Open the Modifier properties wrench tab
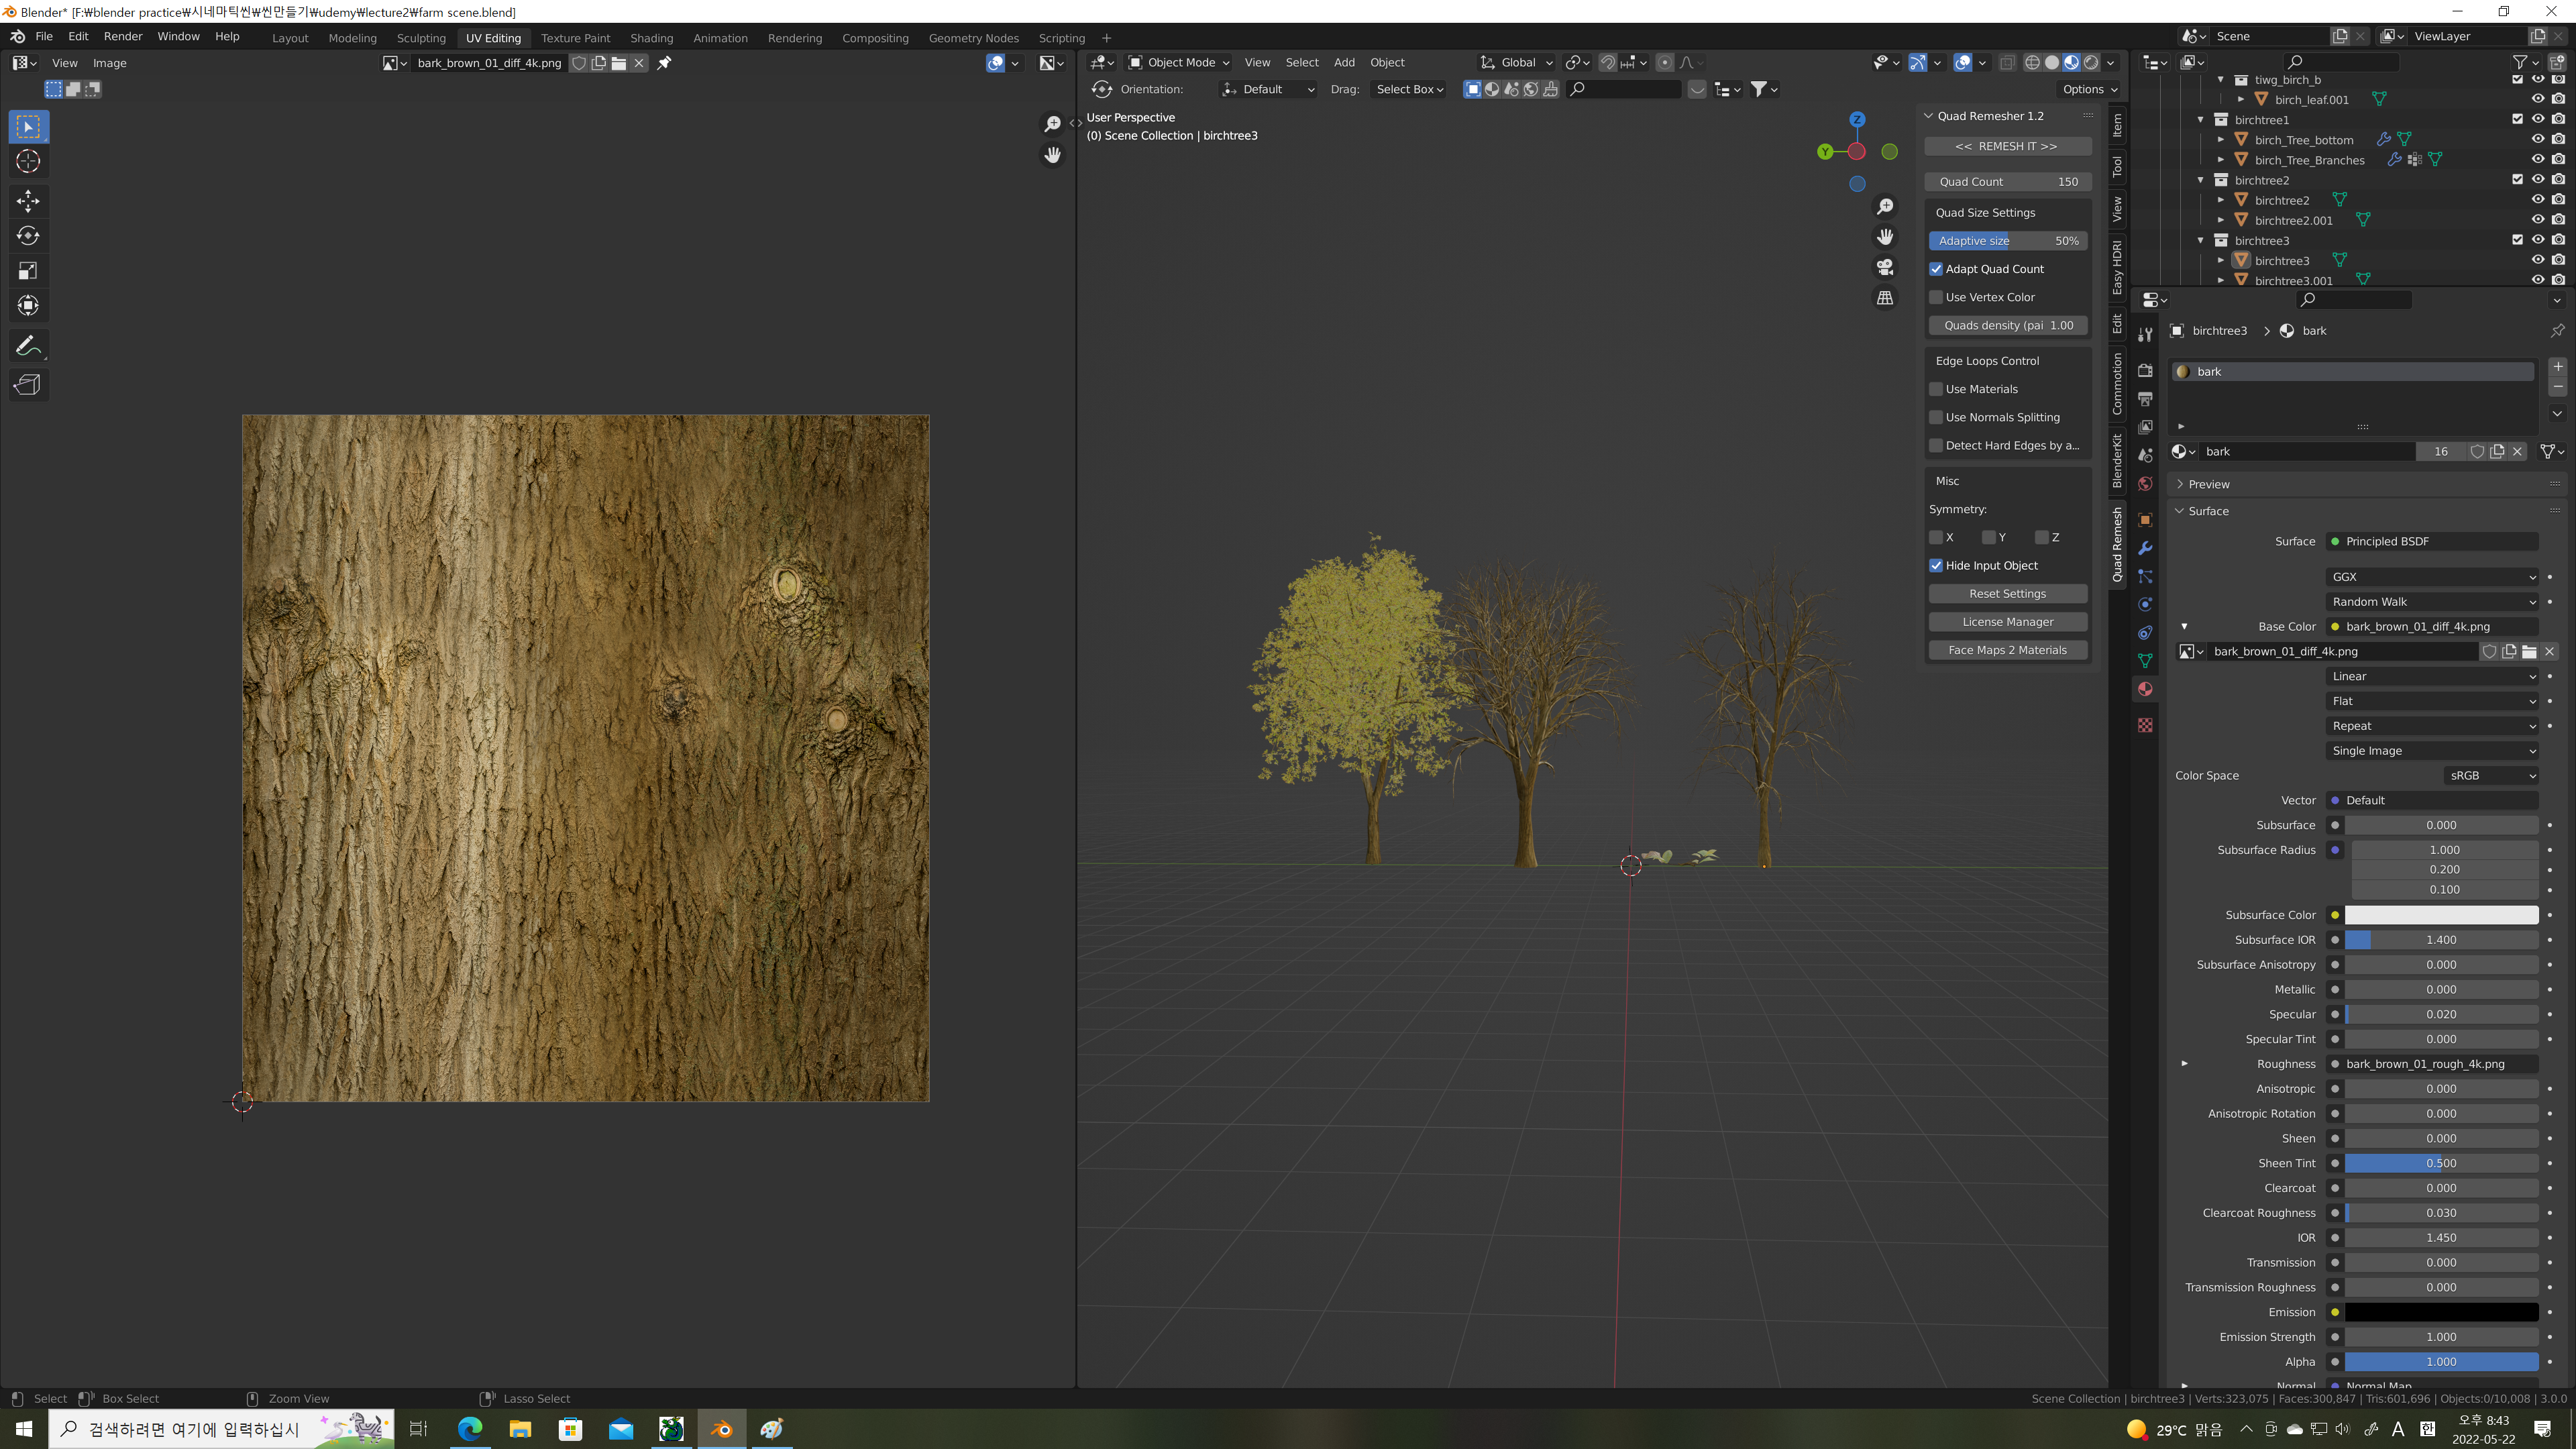Screen dimensions: 2576x1449 tap(2145, 548)
